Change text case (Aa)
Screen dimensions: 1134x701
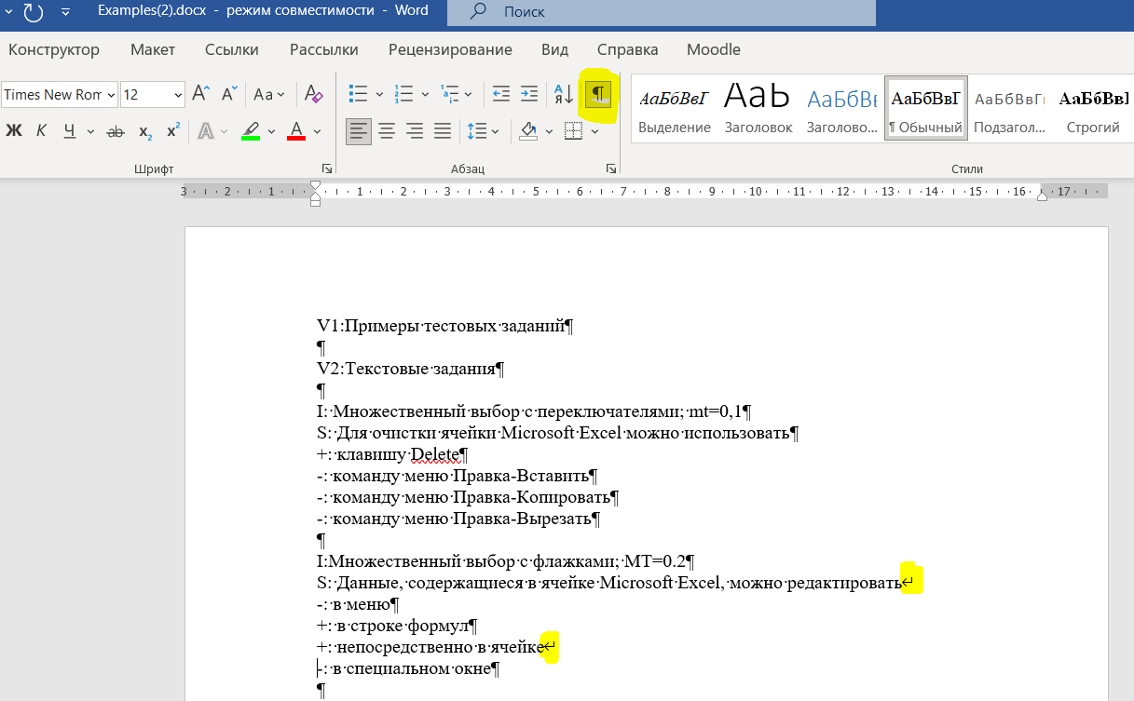coord(269,94)
